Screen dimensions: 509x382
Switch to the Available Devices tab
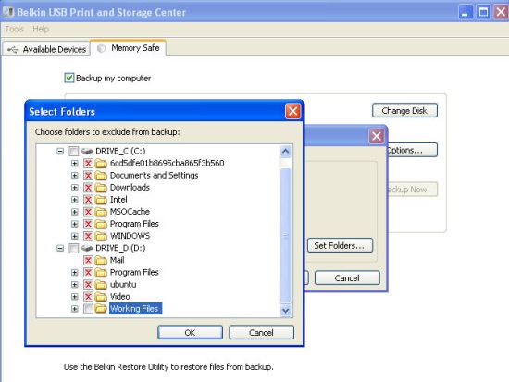point(46,49)
